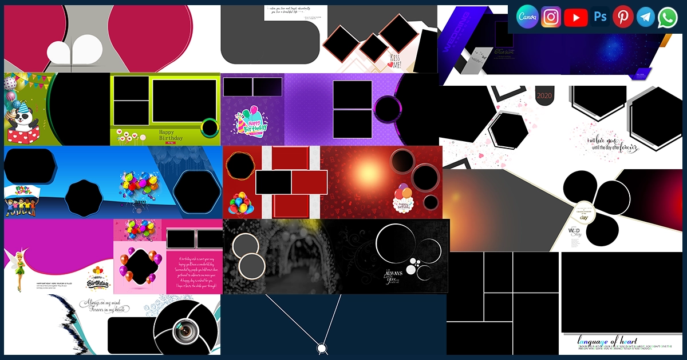
Task: Click the Canva logo icon
Action: (x=527, y=17)
